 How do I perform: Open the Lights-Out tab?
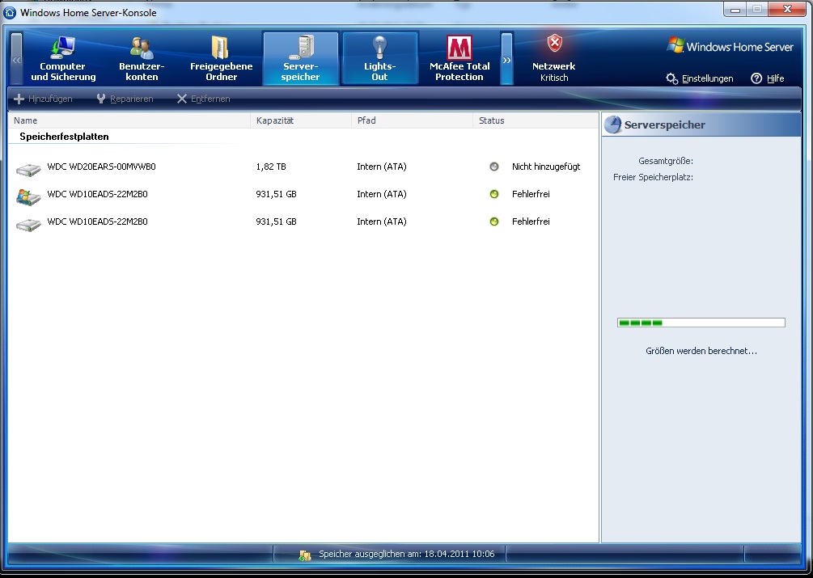(x=379, y=58)
